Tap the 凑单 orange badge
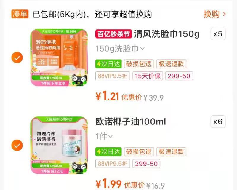Viewport: 237px width, 190px height. click(20, 14)
